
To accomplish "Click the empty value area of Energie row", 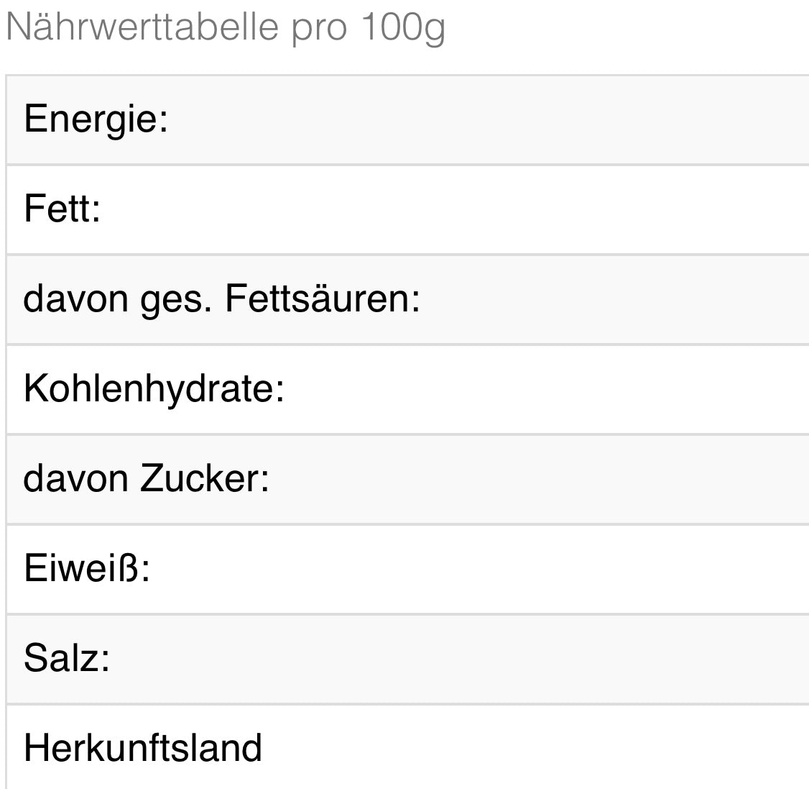I will [x=575, y=119].
